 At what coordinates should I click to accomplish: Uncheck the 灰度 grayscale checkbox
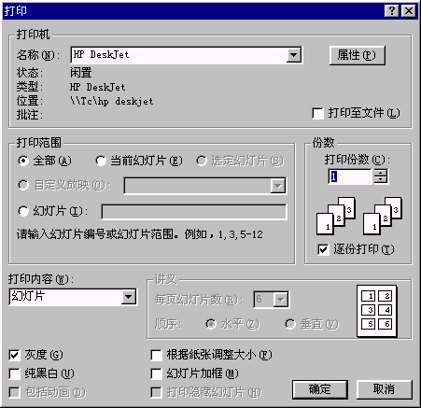point(14,355)
